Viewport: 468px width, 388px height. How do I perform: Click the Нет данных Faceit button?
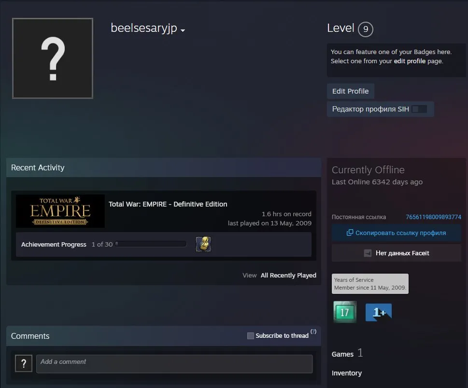[397, 253]
